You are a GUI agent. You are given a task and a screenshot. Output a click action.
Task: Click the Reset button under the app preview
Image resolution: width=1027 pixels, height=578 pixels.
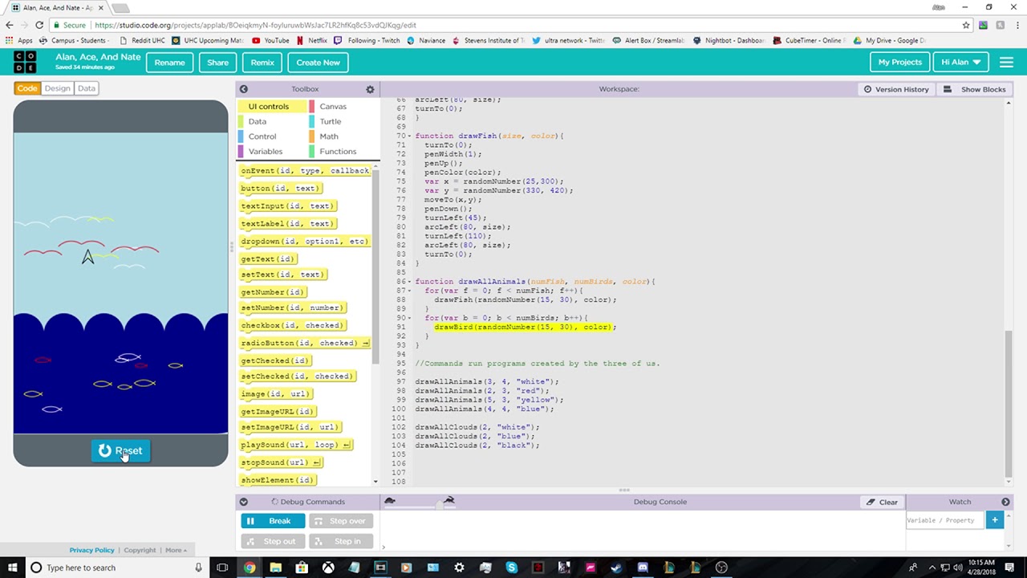pyautogui.click(x=120, y=451)
